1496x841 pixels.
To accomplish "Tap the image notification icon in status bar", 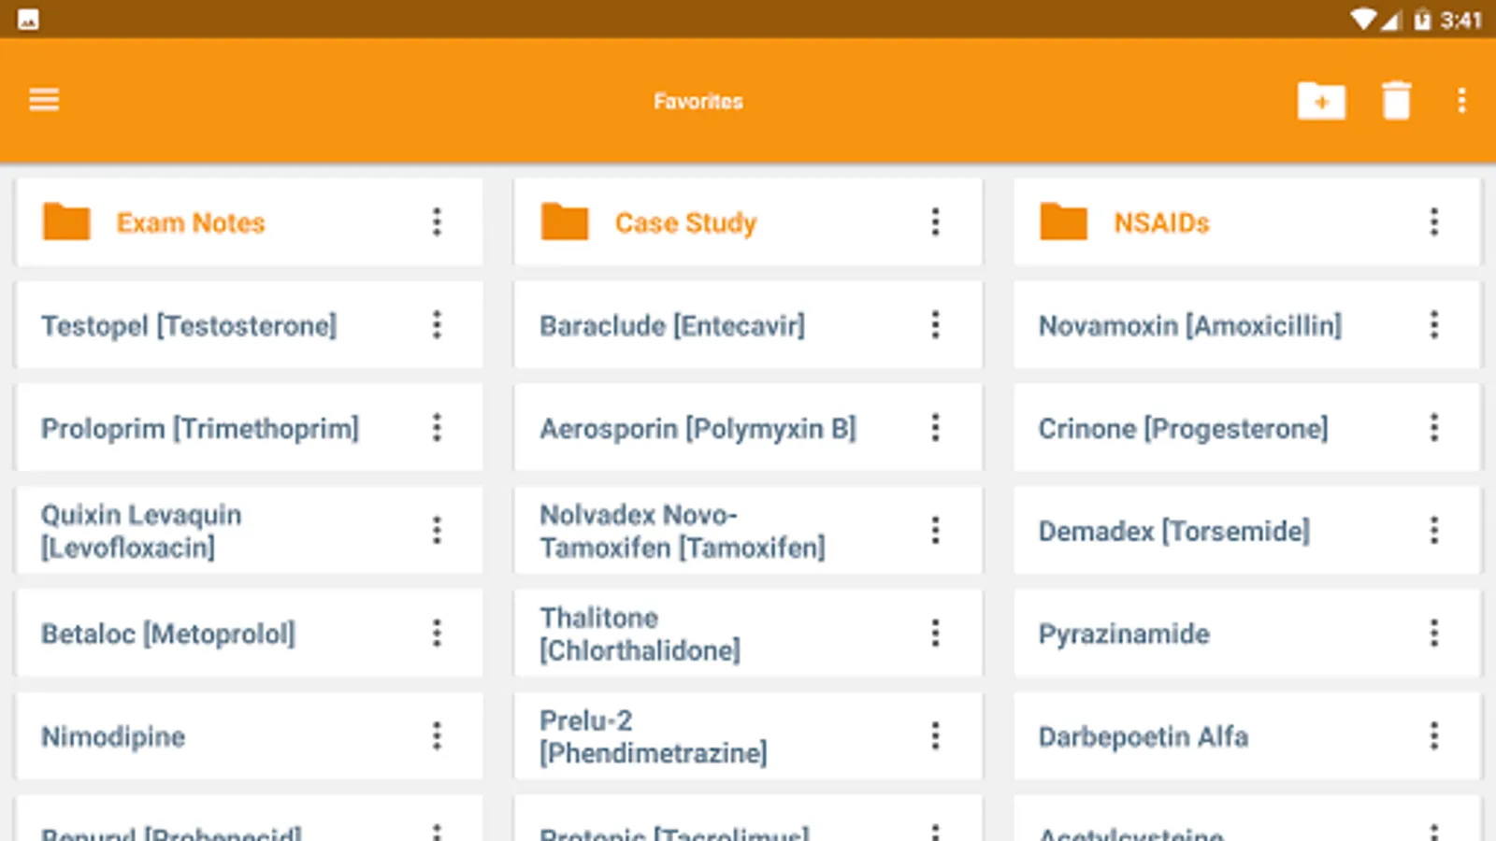I will [x=28, y=20].
